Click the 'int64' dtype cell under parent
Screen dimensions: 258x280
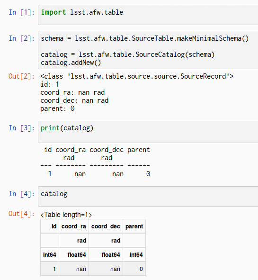pos(134,254)
